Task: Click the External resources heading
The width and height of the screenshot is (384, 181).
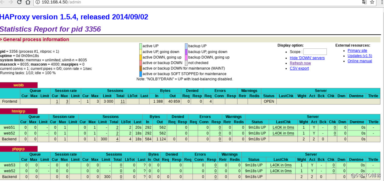Action: pos(352,45)
